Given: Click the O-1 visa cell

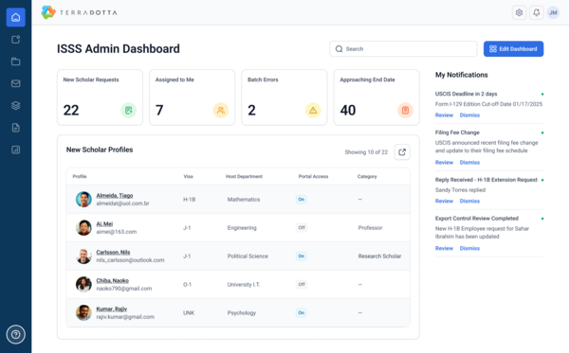Looking at the screenshot, I should pyautogui.click(x=187, y=284).
